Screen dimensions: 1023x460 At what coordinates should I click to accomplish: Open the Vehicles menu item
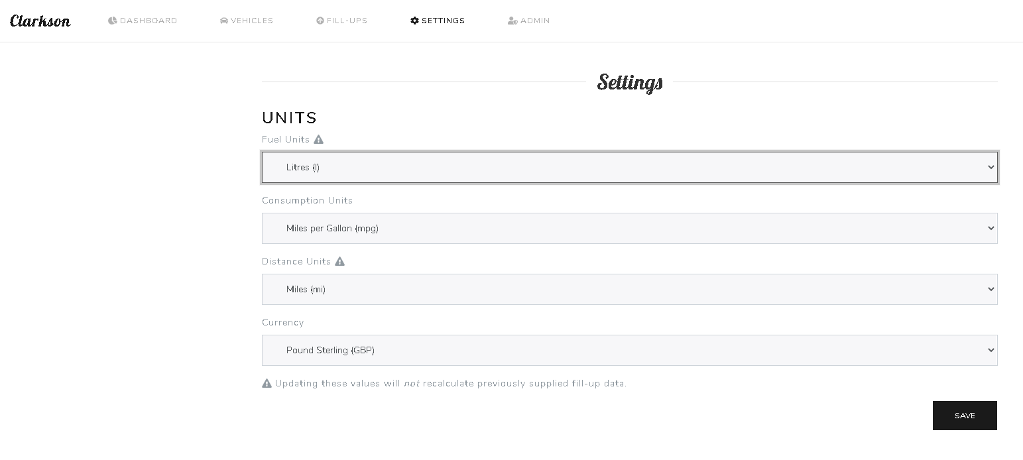[x=252, y=21]
